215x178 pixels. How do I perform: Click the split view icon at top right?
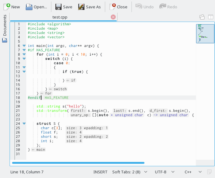click(x=210, y=17)
